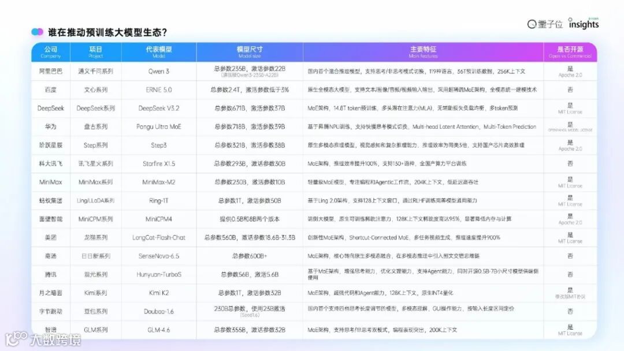Click the project cell 盘古系列

[x=95, y=126]
